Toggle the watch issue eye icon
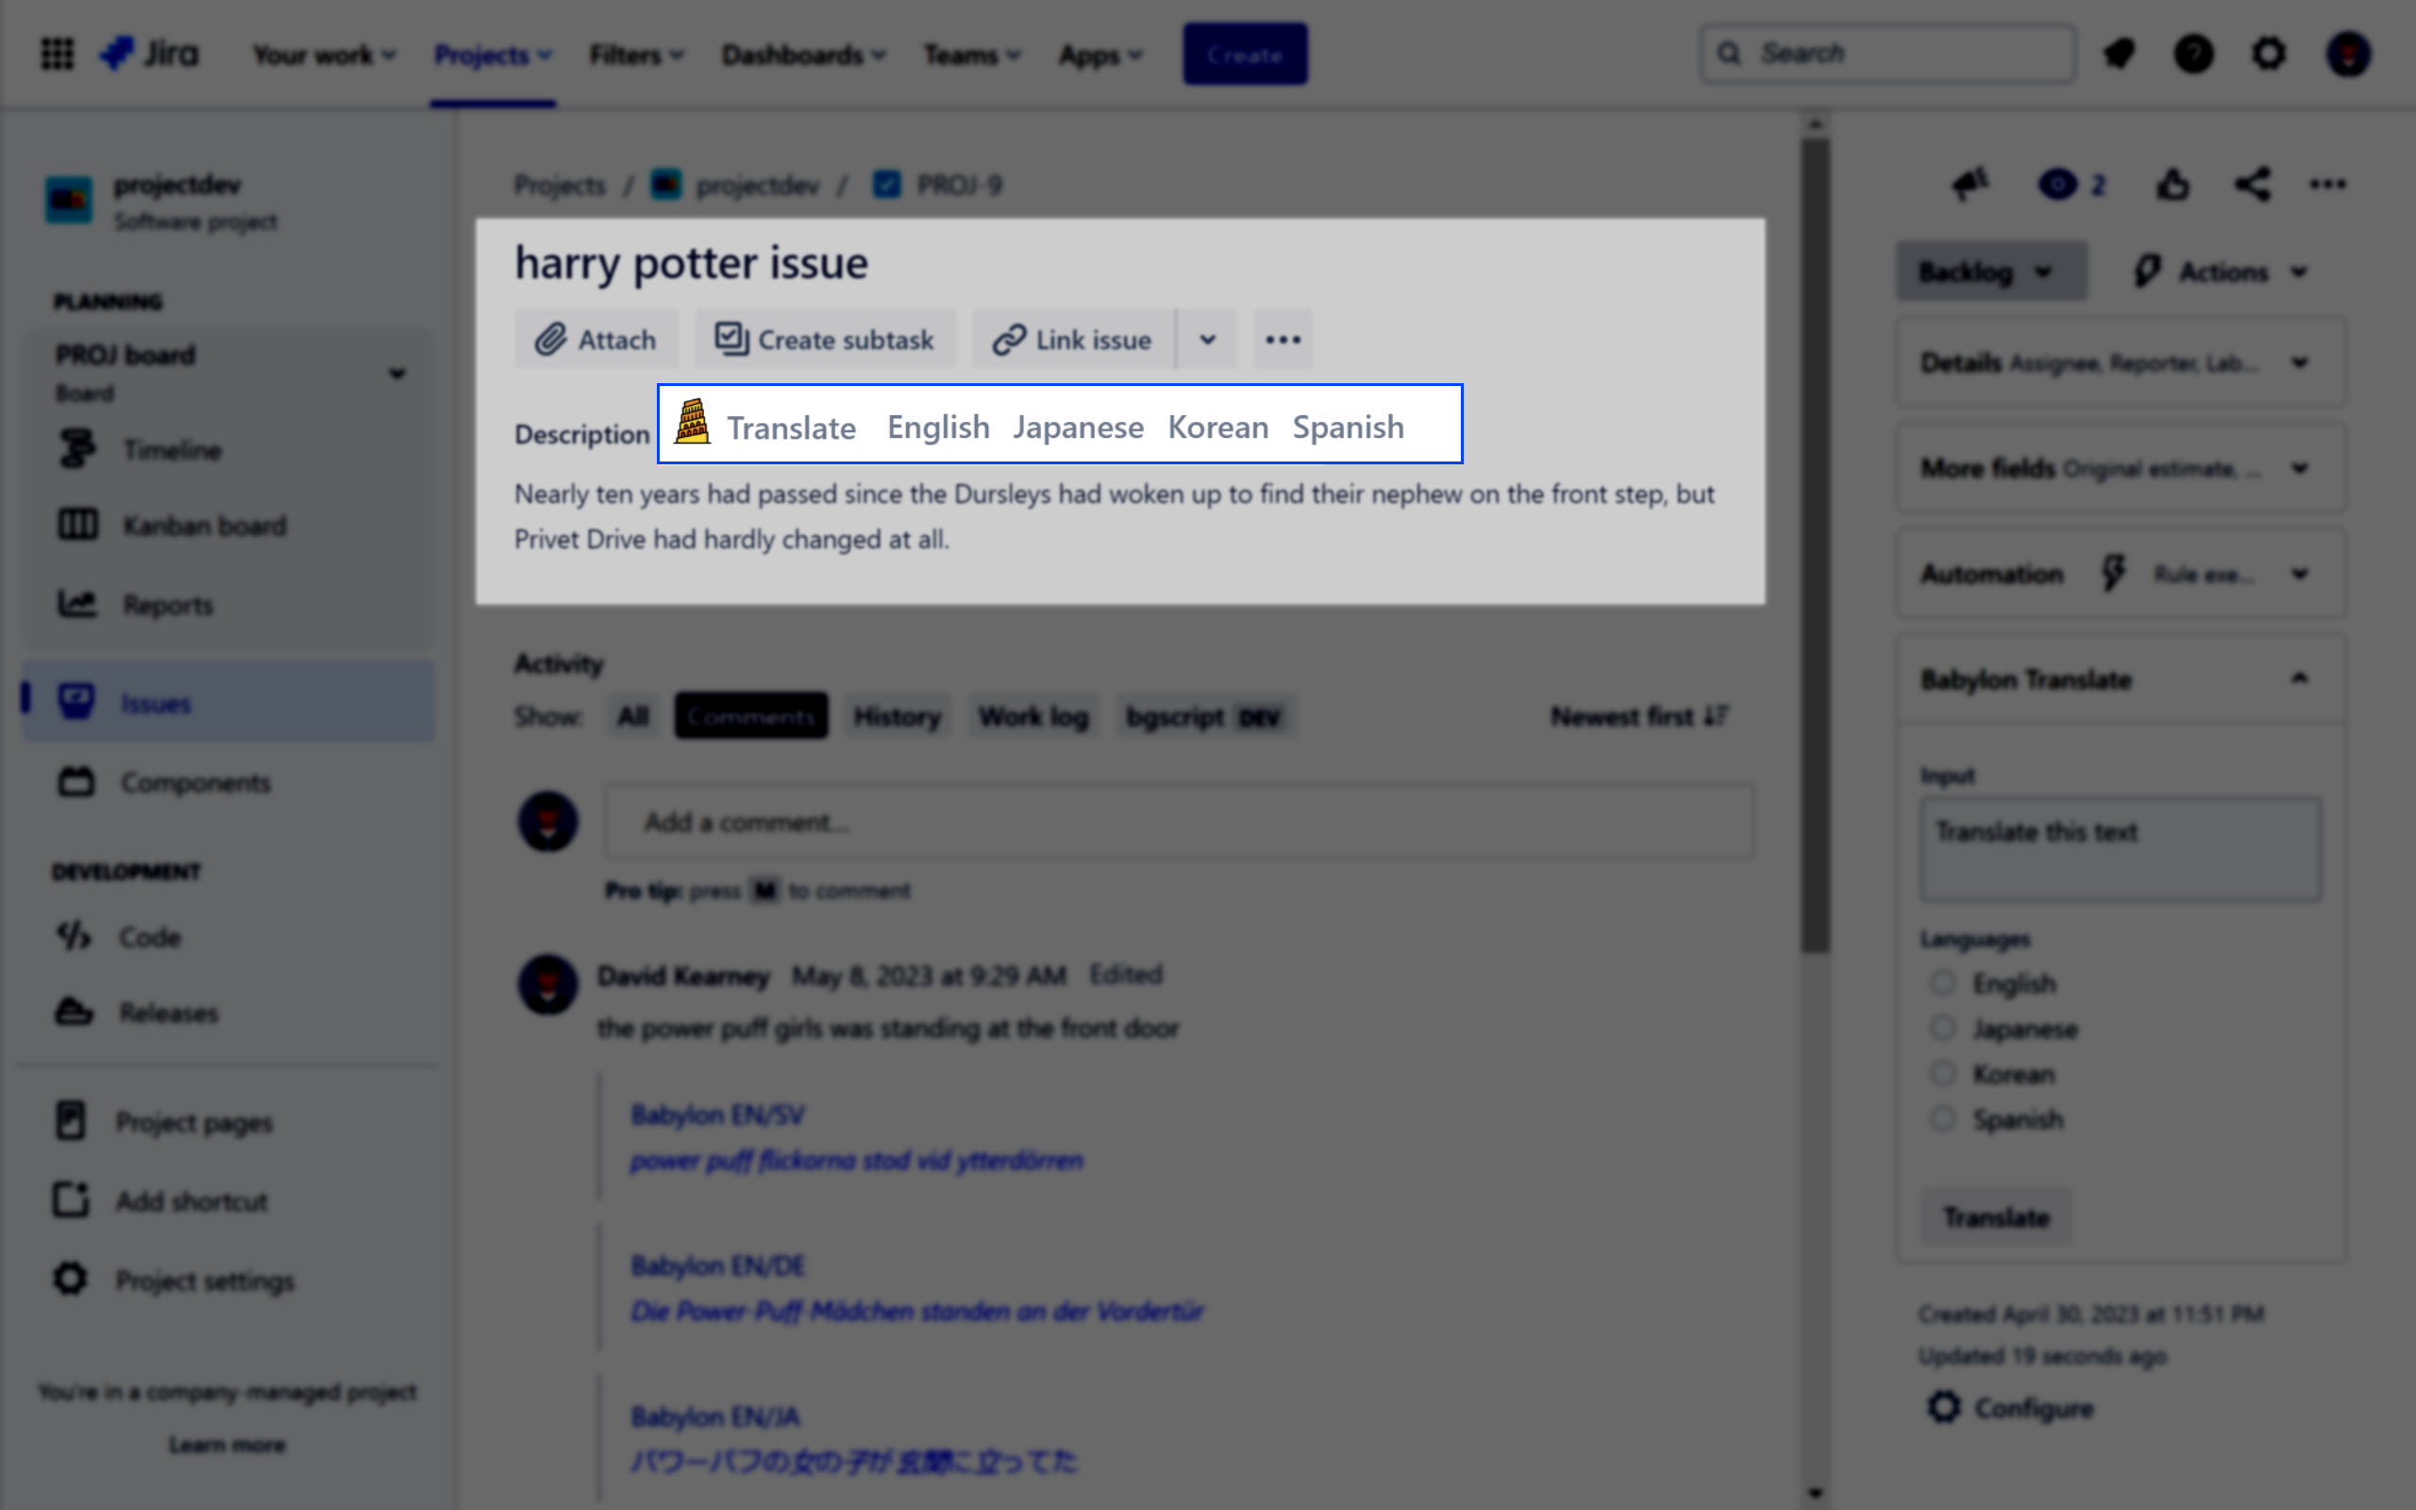The width and height of the screenshot is (2416, 1510). (x=2057, y=185)
